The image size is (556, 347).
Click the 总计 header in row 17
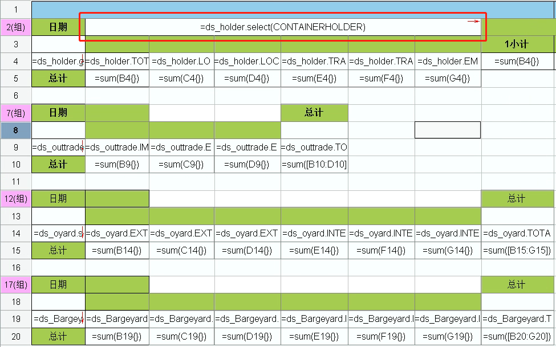516,285
